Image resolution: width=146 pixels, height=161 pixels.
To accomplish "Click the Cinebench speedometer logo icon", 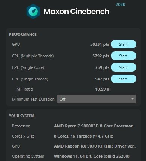I will 33,12.
